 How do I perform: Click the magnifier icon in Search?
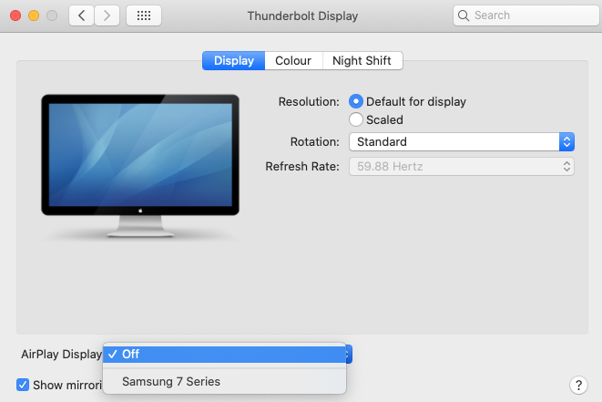[464, 15]
